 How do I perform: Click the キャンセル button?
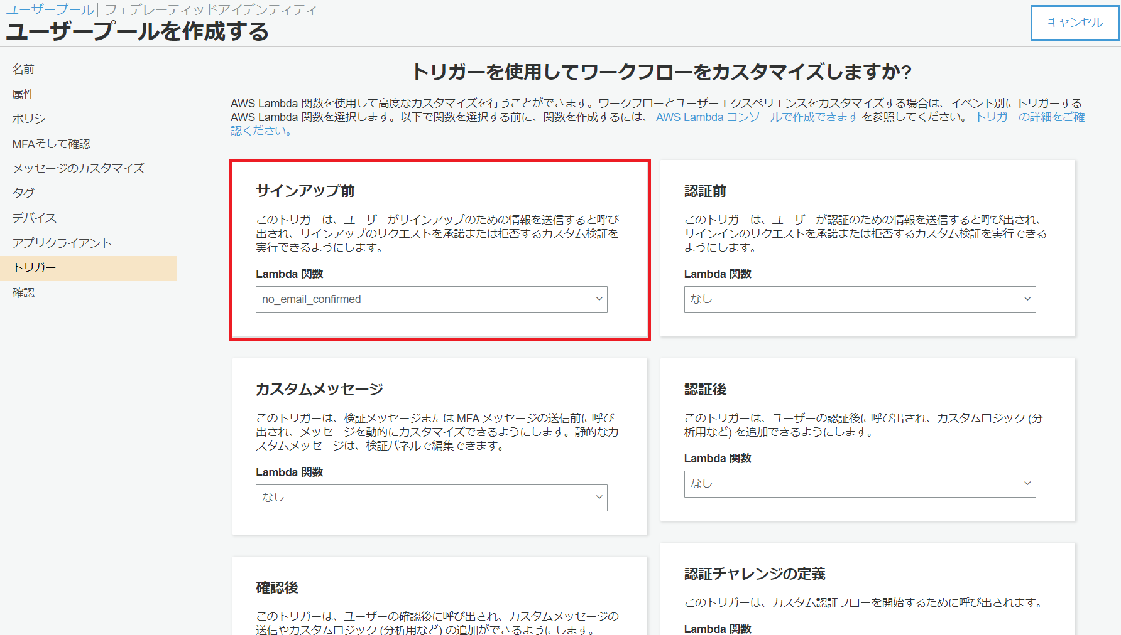pyautogui.click(x=1075, y=23)
